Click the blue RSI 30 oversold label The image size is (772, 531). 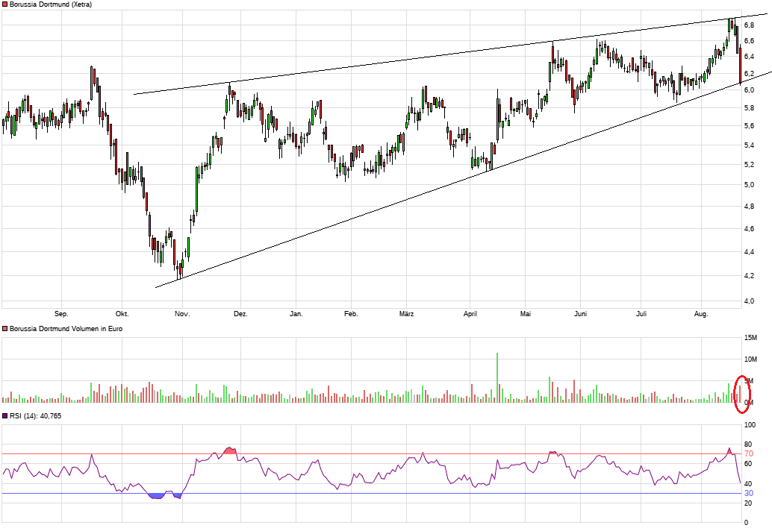click(x=748, y=493)
